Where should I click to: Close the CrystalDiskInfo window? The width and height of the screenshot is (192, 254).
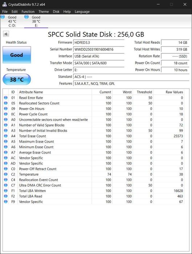pyautogui.click(x=185, y=4)
